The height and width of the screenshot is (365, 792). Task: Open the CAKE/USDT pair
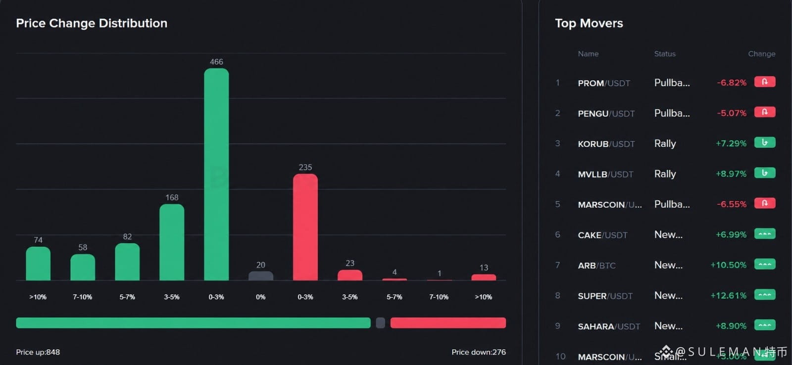pos(602,235)
